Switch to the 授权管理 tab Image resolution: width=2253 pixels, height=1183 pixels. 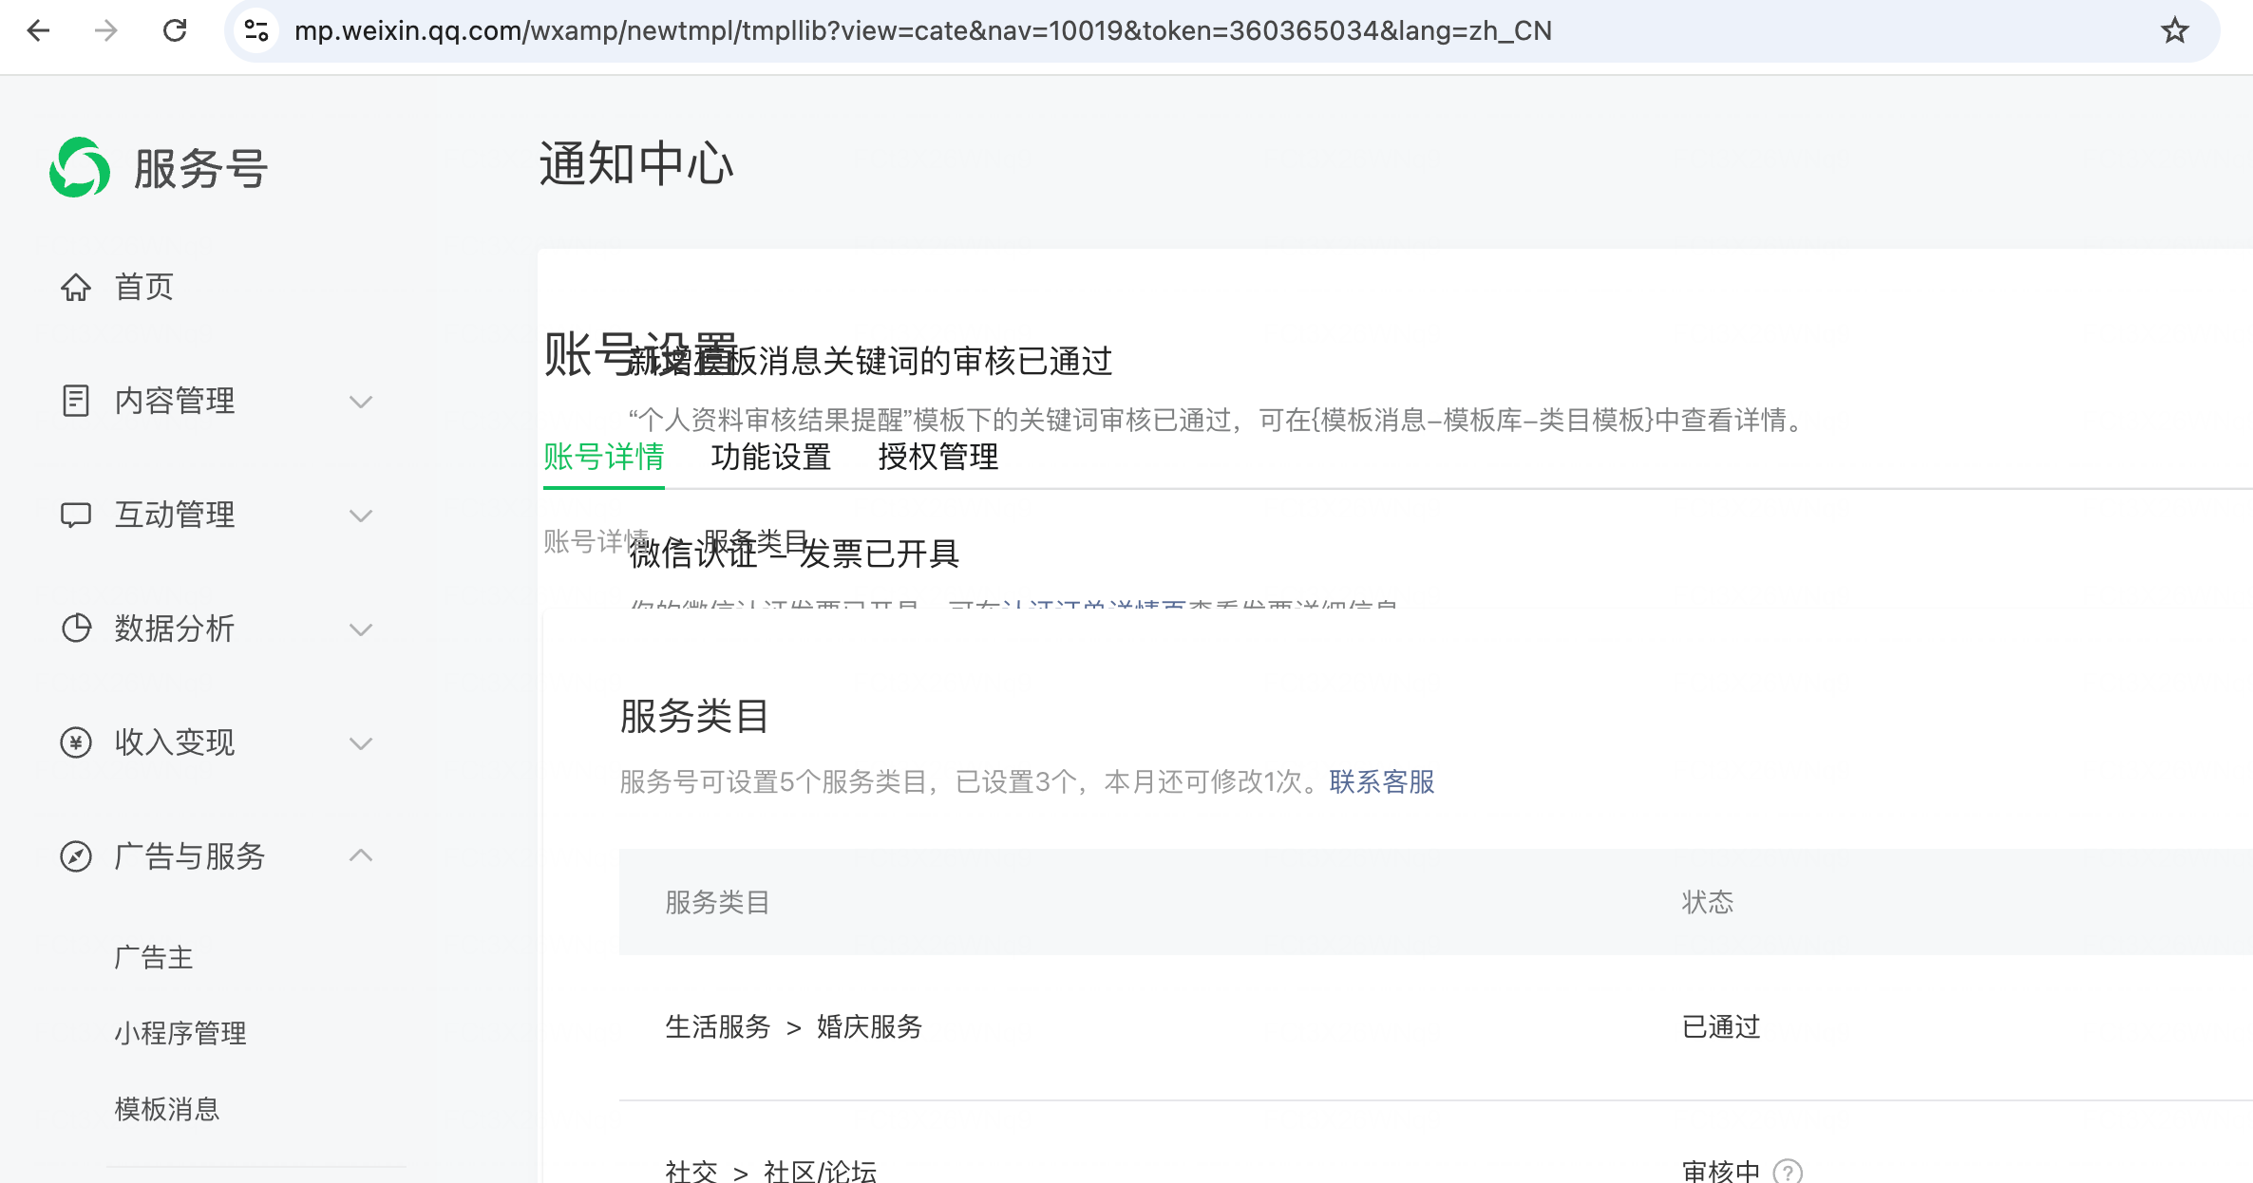tap(937, 457)
